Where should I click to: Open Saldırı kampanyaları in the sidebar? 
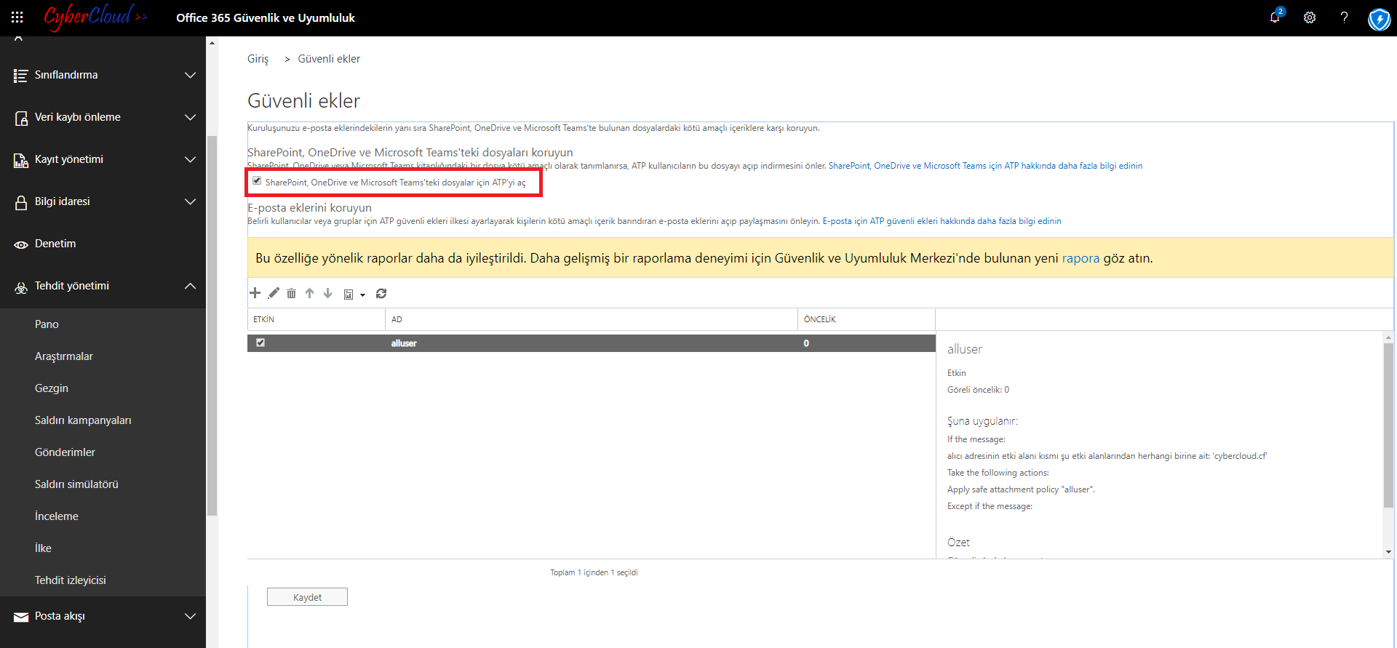pos(83,420)
